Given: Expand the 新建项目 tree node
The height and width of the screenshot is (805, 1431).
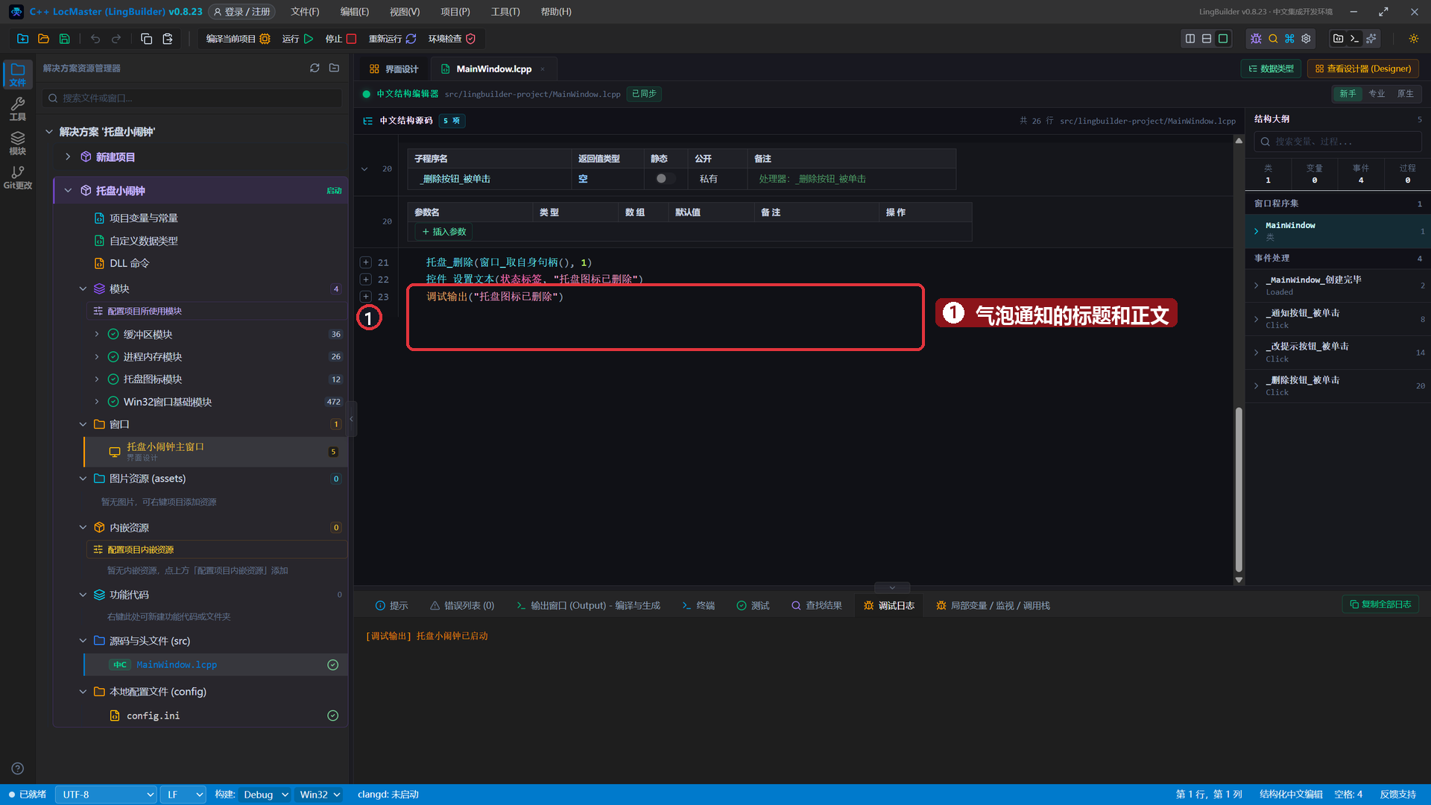Looking at the screenshot, I should click(68, 157).
